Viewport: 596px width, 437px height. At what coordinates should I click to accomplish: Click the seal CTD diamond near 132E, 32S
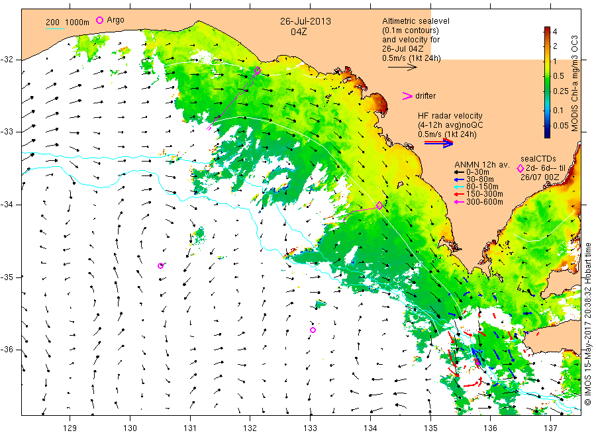pyautogui.click(x=258, y=70)
